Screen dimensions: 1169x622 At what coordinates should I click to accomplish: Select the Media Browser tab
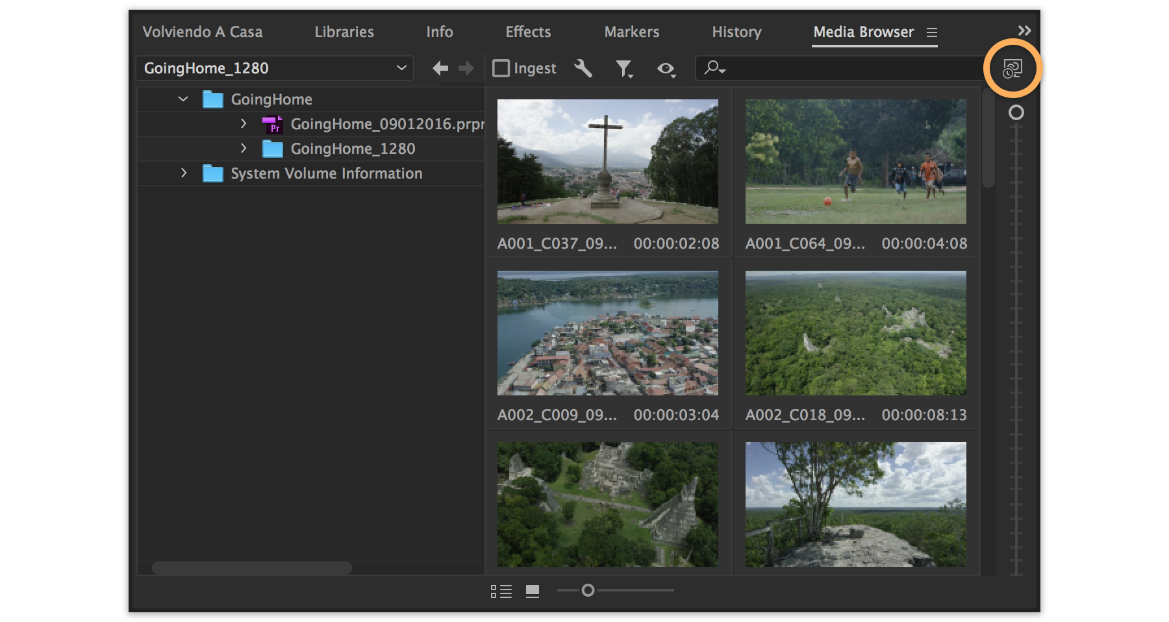(x=864, y=32)
